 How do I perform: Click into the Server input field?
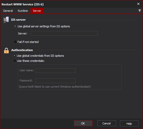[64, 33]
